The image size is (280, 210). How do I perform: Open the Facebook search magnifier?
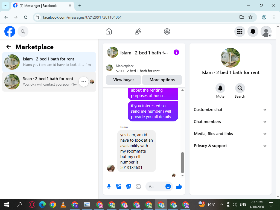23,31
